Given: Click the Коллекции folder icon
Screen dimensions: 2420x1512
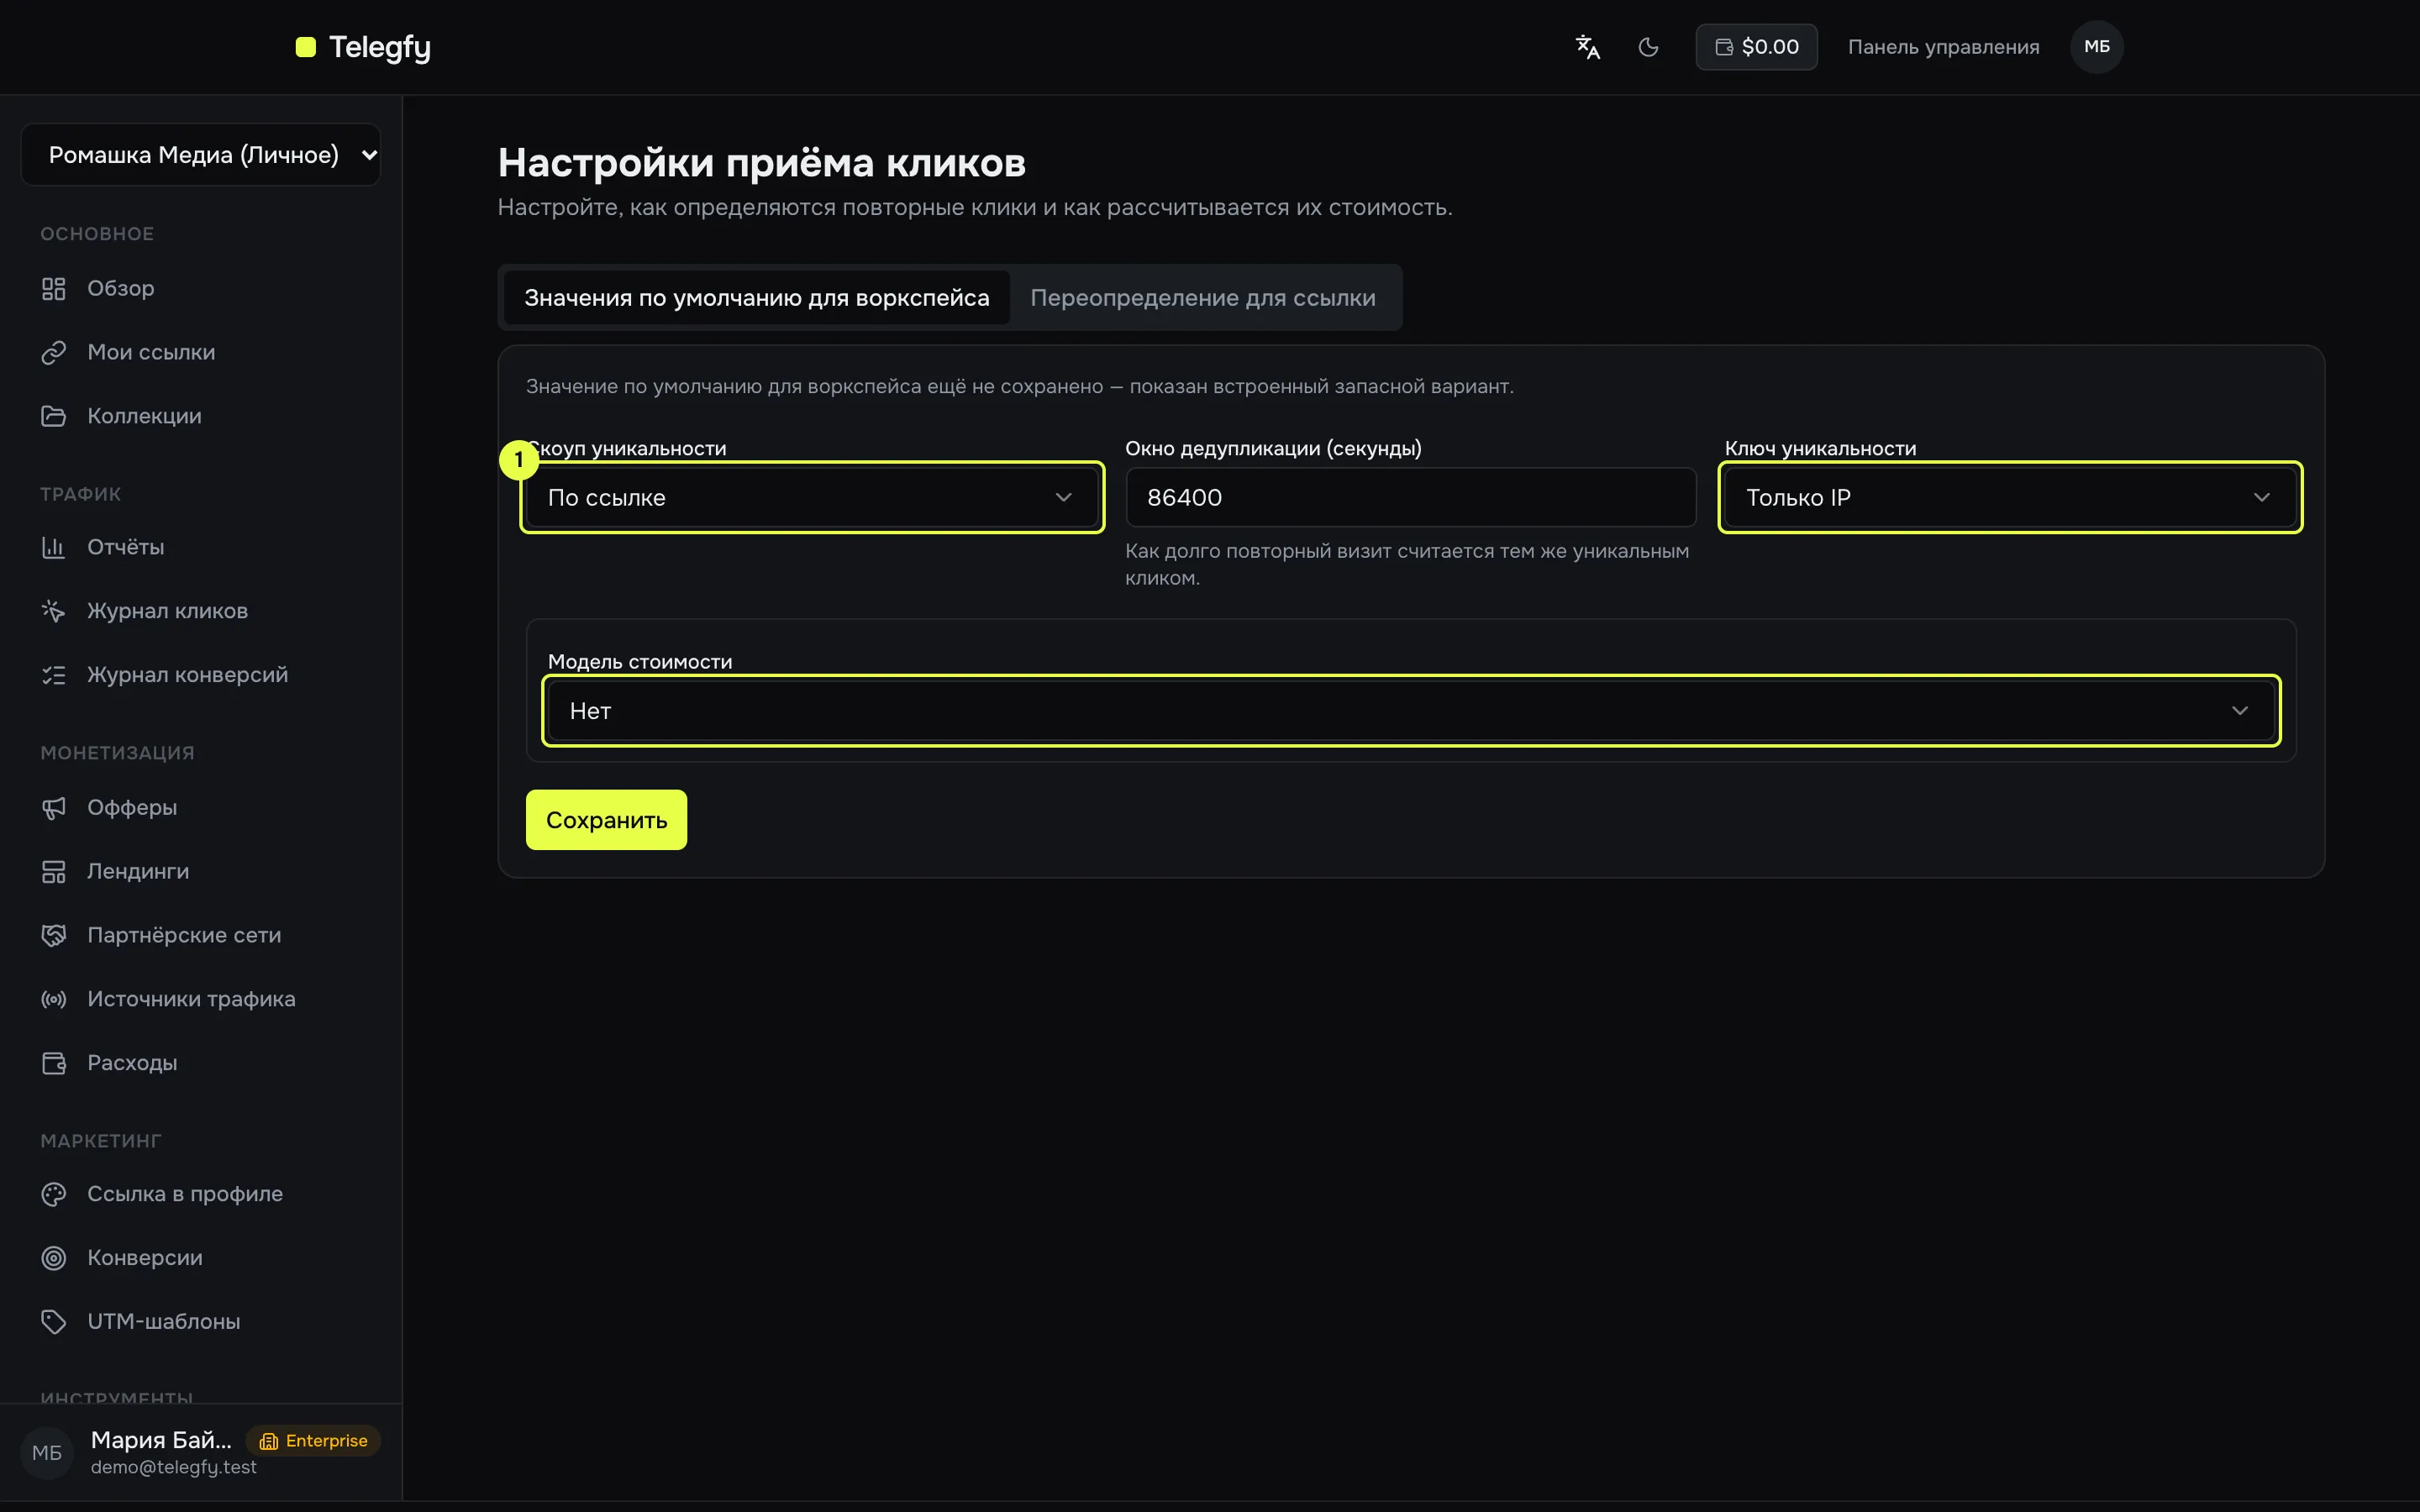Looking at the screenshot, I should [x=53, y=416].
